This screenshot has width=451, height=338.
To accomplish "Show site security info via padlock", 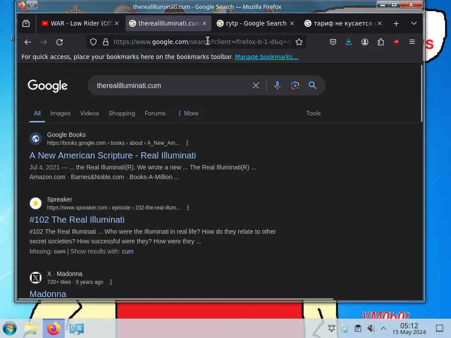I will click(106, 42).
